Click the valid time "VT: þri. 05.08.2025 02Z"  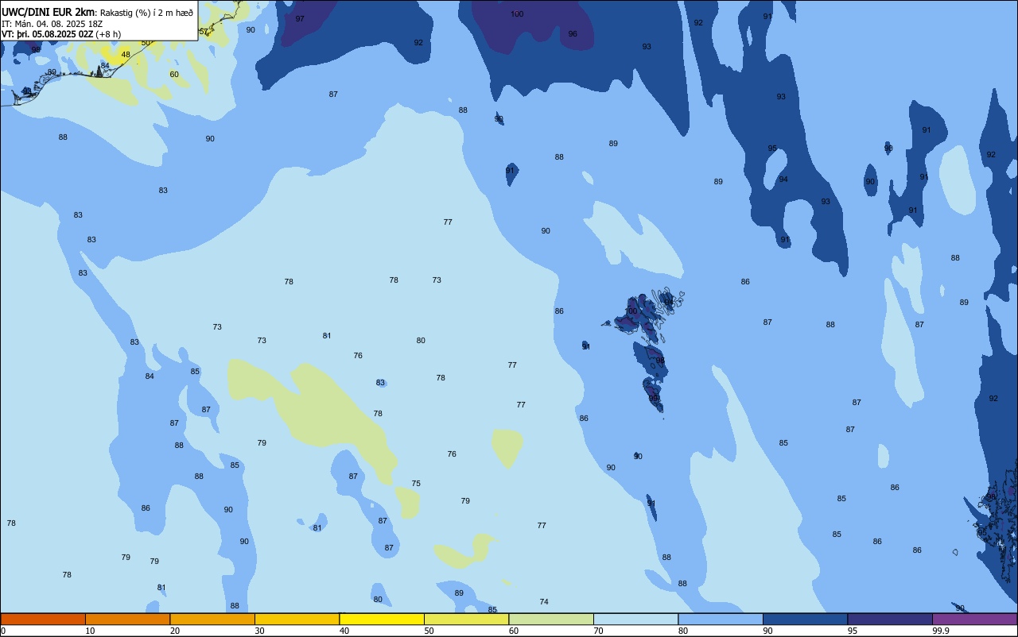[48, 34]
